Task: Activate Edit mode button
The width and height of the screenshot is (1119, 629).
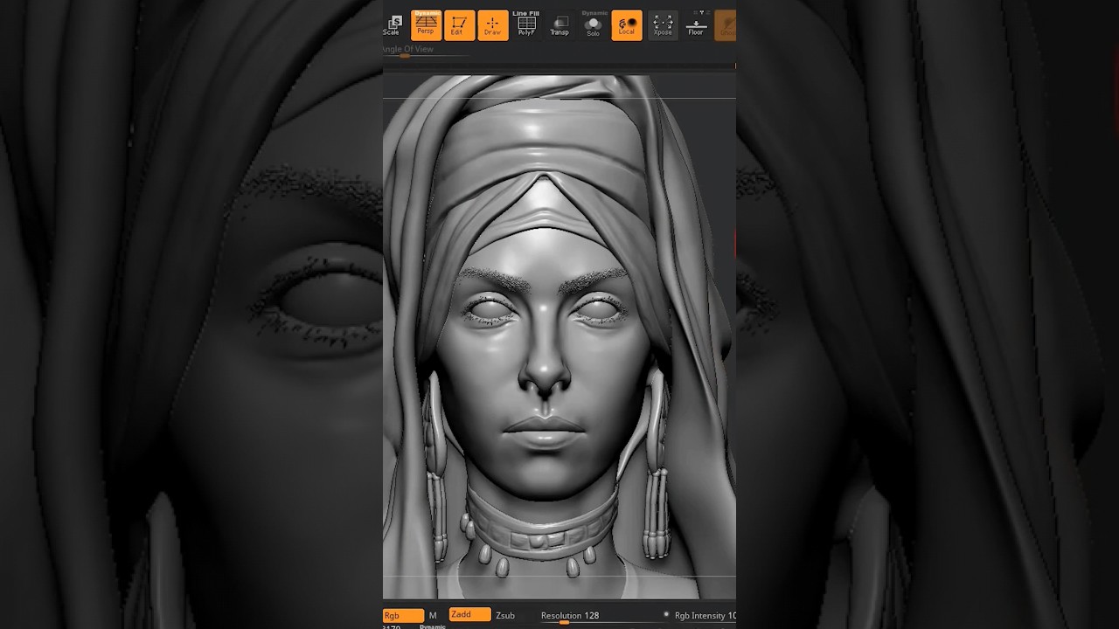Action: tap(459, 25)
